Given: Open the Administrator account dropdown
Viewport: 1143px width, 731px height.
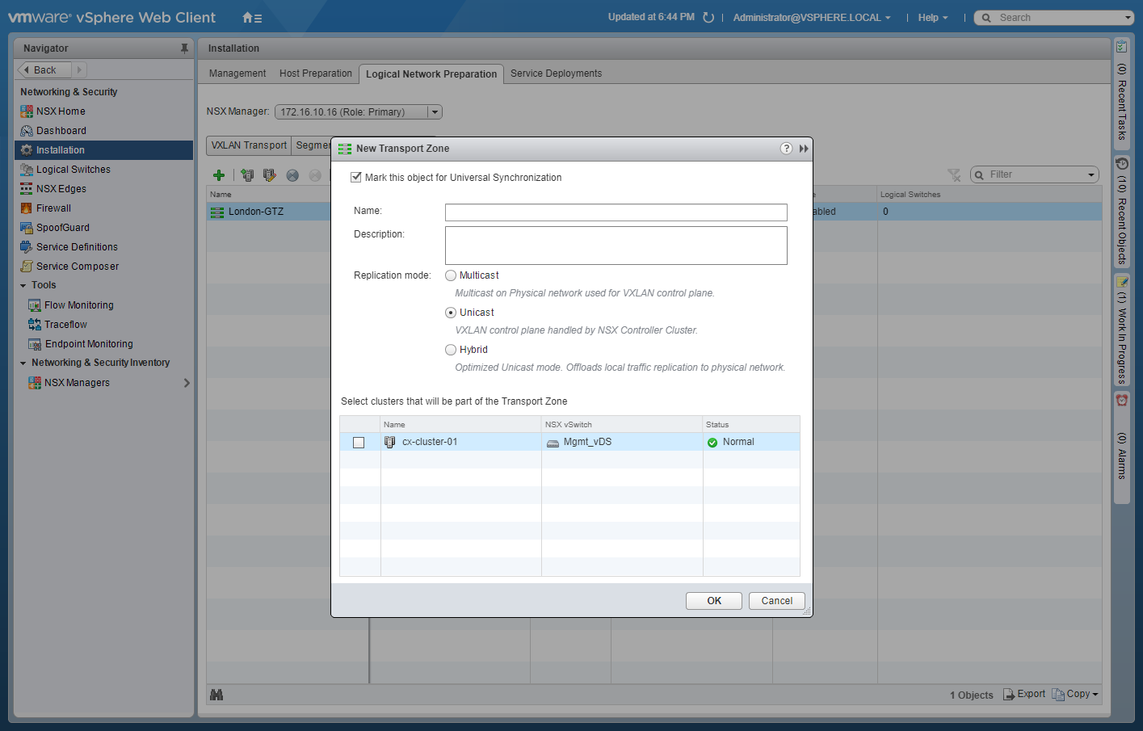Looking at the screenshot, I should click(x=811, y=18).
